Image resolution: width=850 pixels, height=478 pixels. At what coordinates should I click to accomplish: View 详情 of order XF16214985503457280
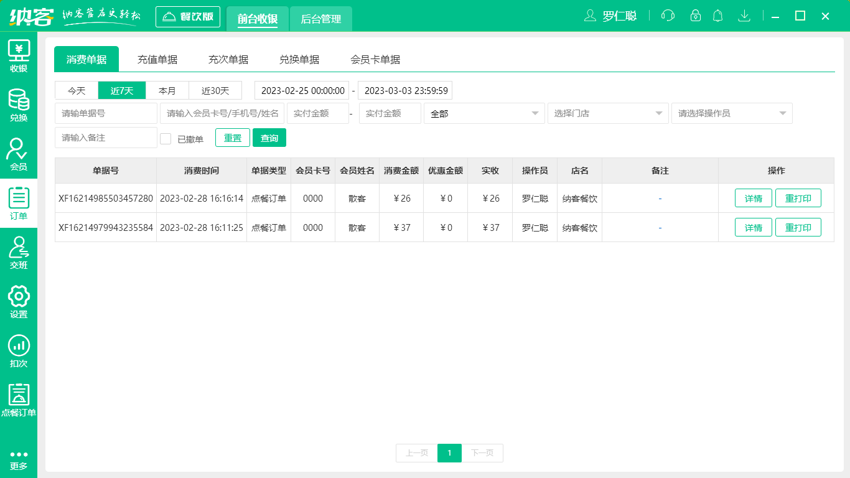pos(753,198)
